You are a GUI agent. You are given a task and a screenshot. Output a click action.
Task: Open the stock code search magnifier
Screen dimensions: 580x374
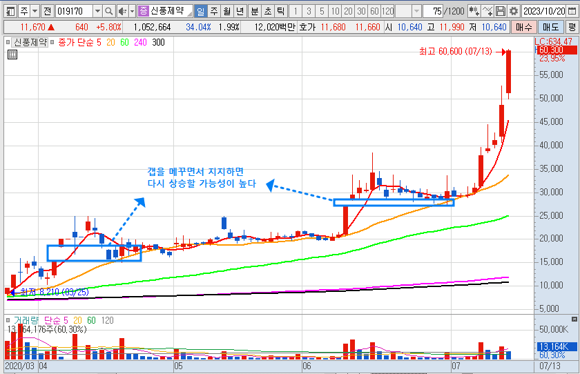[108, 11]
